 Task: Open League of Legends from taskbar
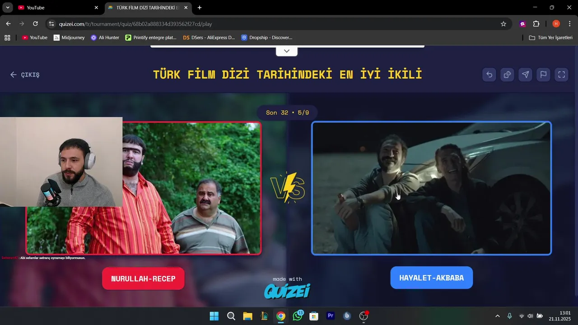[264, 316]
